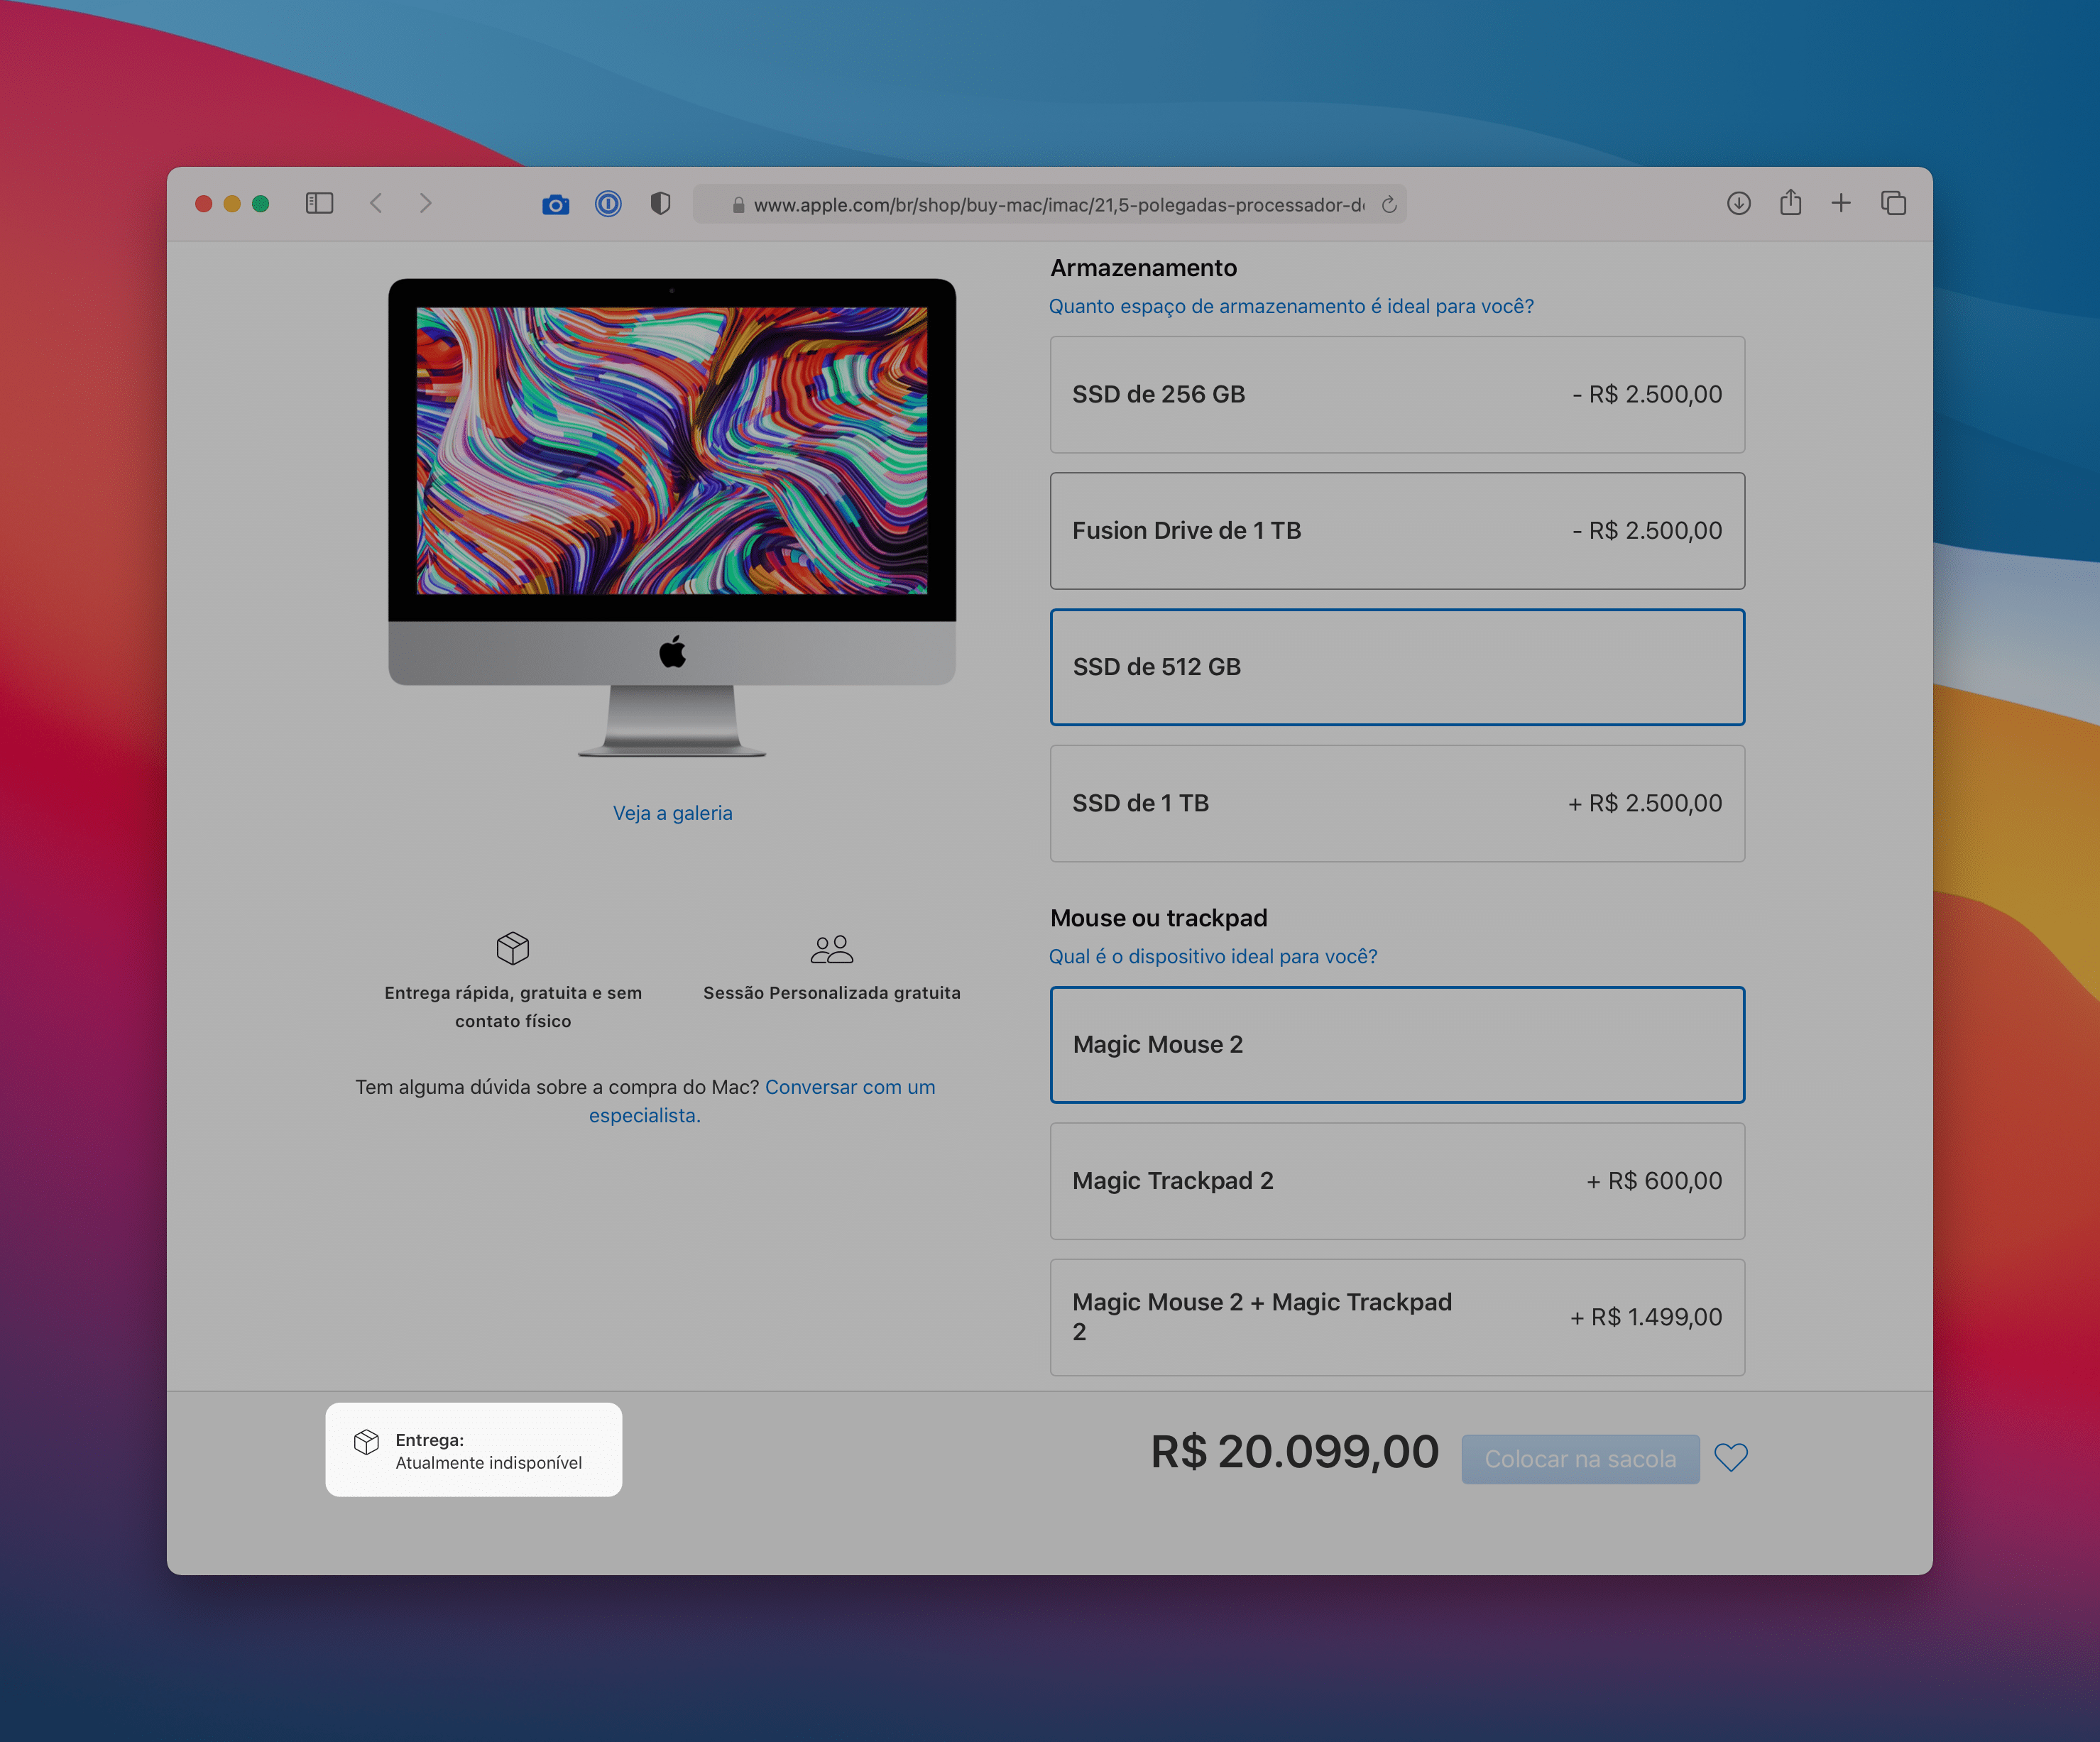2100x1742 pixels.
Task: Select SSD de 1 TB storage option
Action: coord(1397,803)
